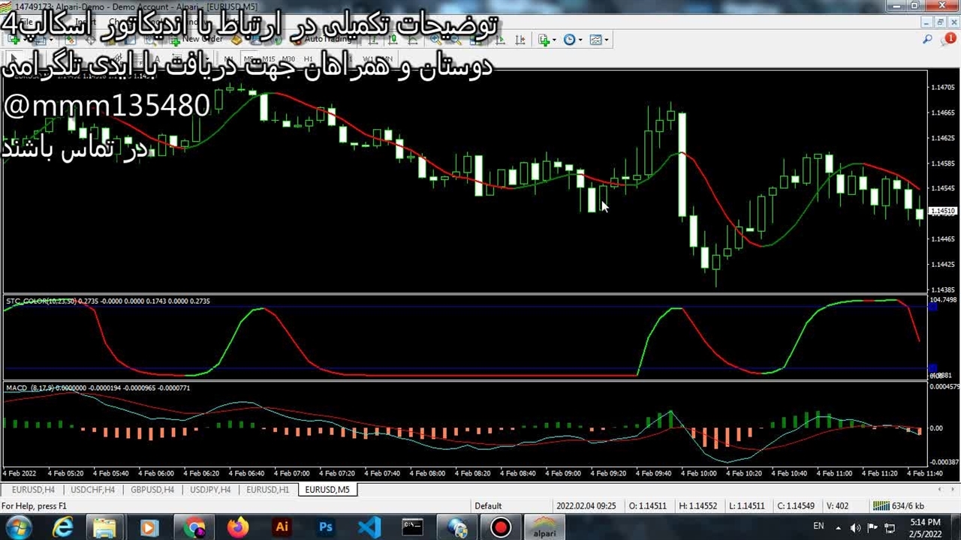This screenshot has width=961, height=540.
Task: Click the Default profile in status bar
Action: [x=488, y=506]
